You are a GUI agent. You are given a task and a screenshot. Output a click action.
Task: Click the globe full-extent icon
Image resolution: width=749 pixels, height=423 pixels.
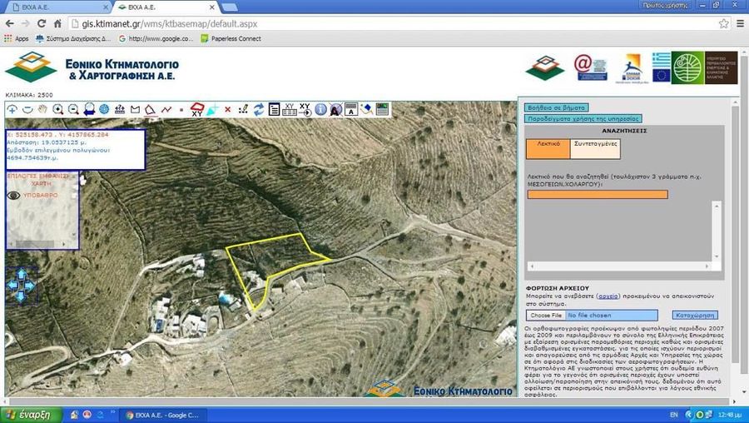[x=104, y=109]
